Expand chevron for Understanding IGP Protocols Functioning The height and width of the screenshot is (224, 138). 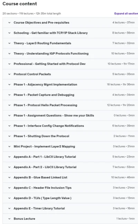9,54
